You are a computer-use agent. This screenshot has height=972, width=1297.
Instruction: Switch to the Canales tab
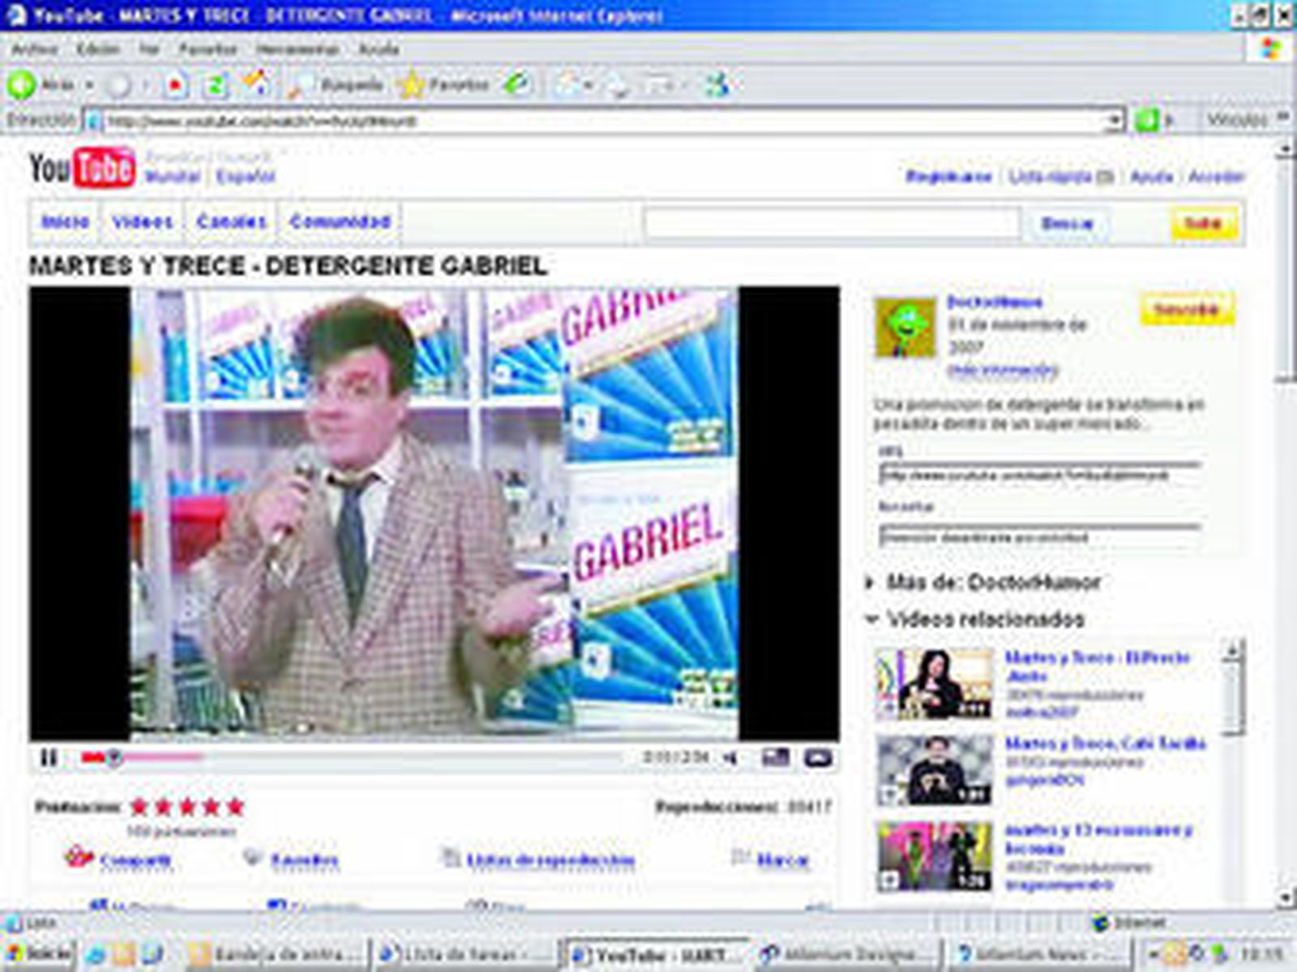[231, 222]
